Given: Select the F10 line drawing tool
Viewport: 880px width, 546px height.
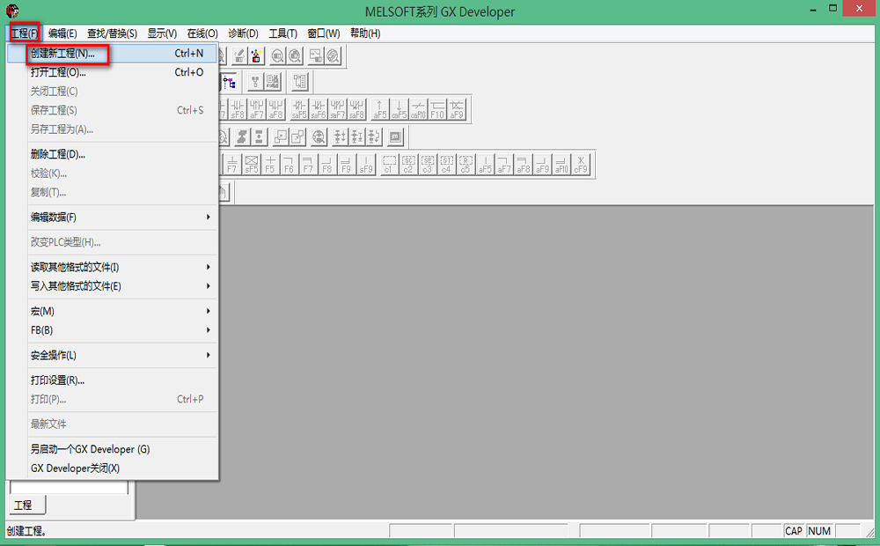Looking at the screenshot, I should click(437, 109).
